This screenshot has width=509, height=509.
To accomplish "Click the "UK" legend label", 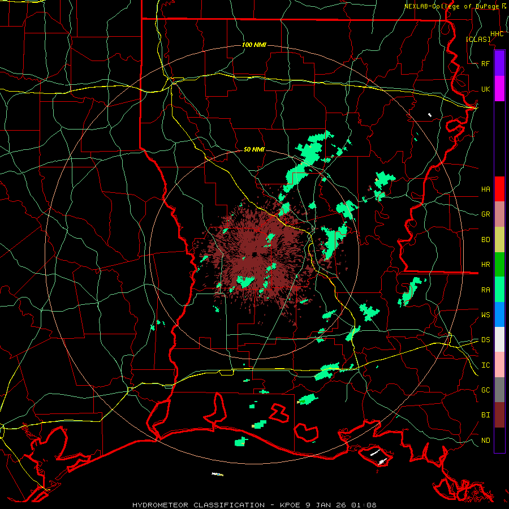I will click(x=486, y=89).
